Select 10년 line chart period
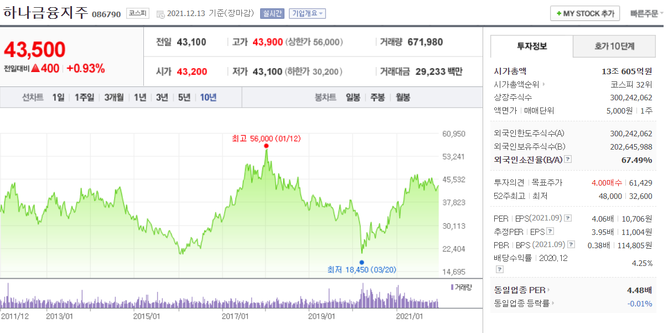Image resolution: width=668 pixels, height=333 pixels. click(208, 98)
